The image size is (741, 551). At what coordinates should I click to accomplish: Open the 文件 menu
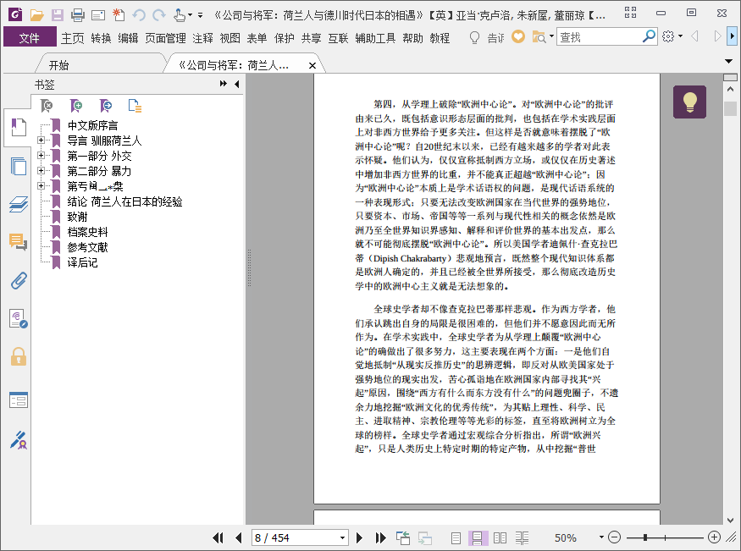tap(30, 37)
